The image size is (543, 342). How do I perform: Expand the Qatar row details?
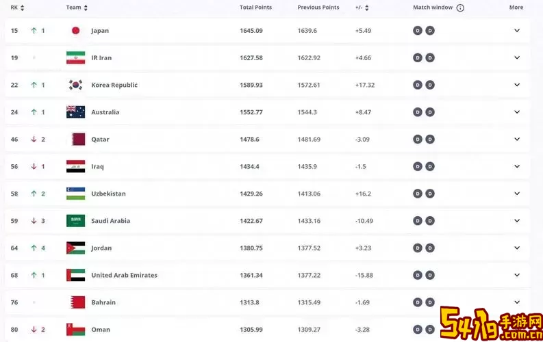[517, 139]
